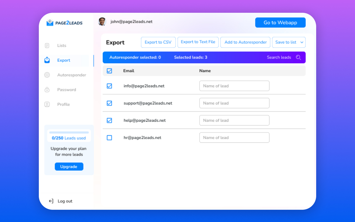Viewport: 355px width, 222px height.
Task: Click Log out
Action: pos(65,201)
